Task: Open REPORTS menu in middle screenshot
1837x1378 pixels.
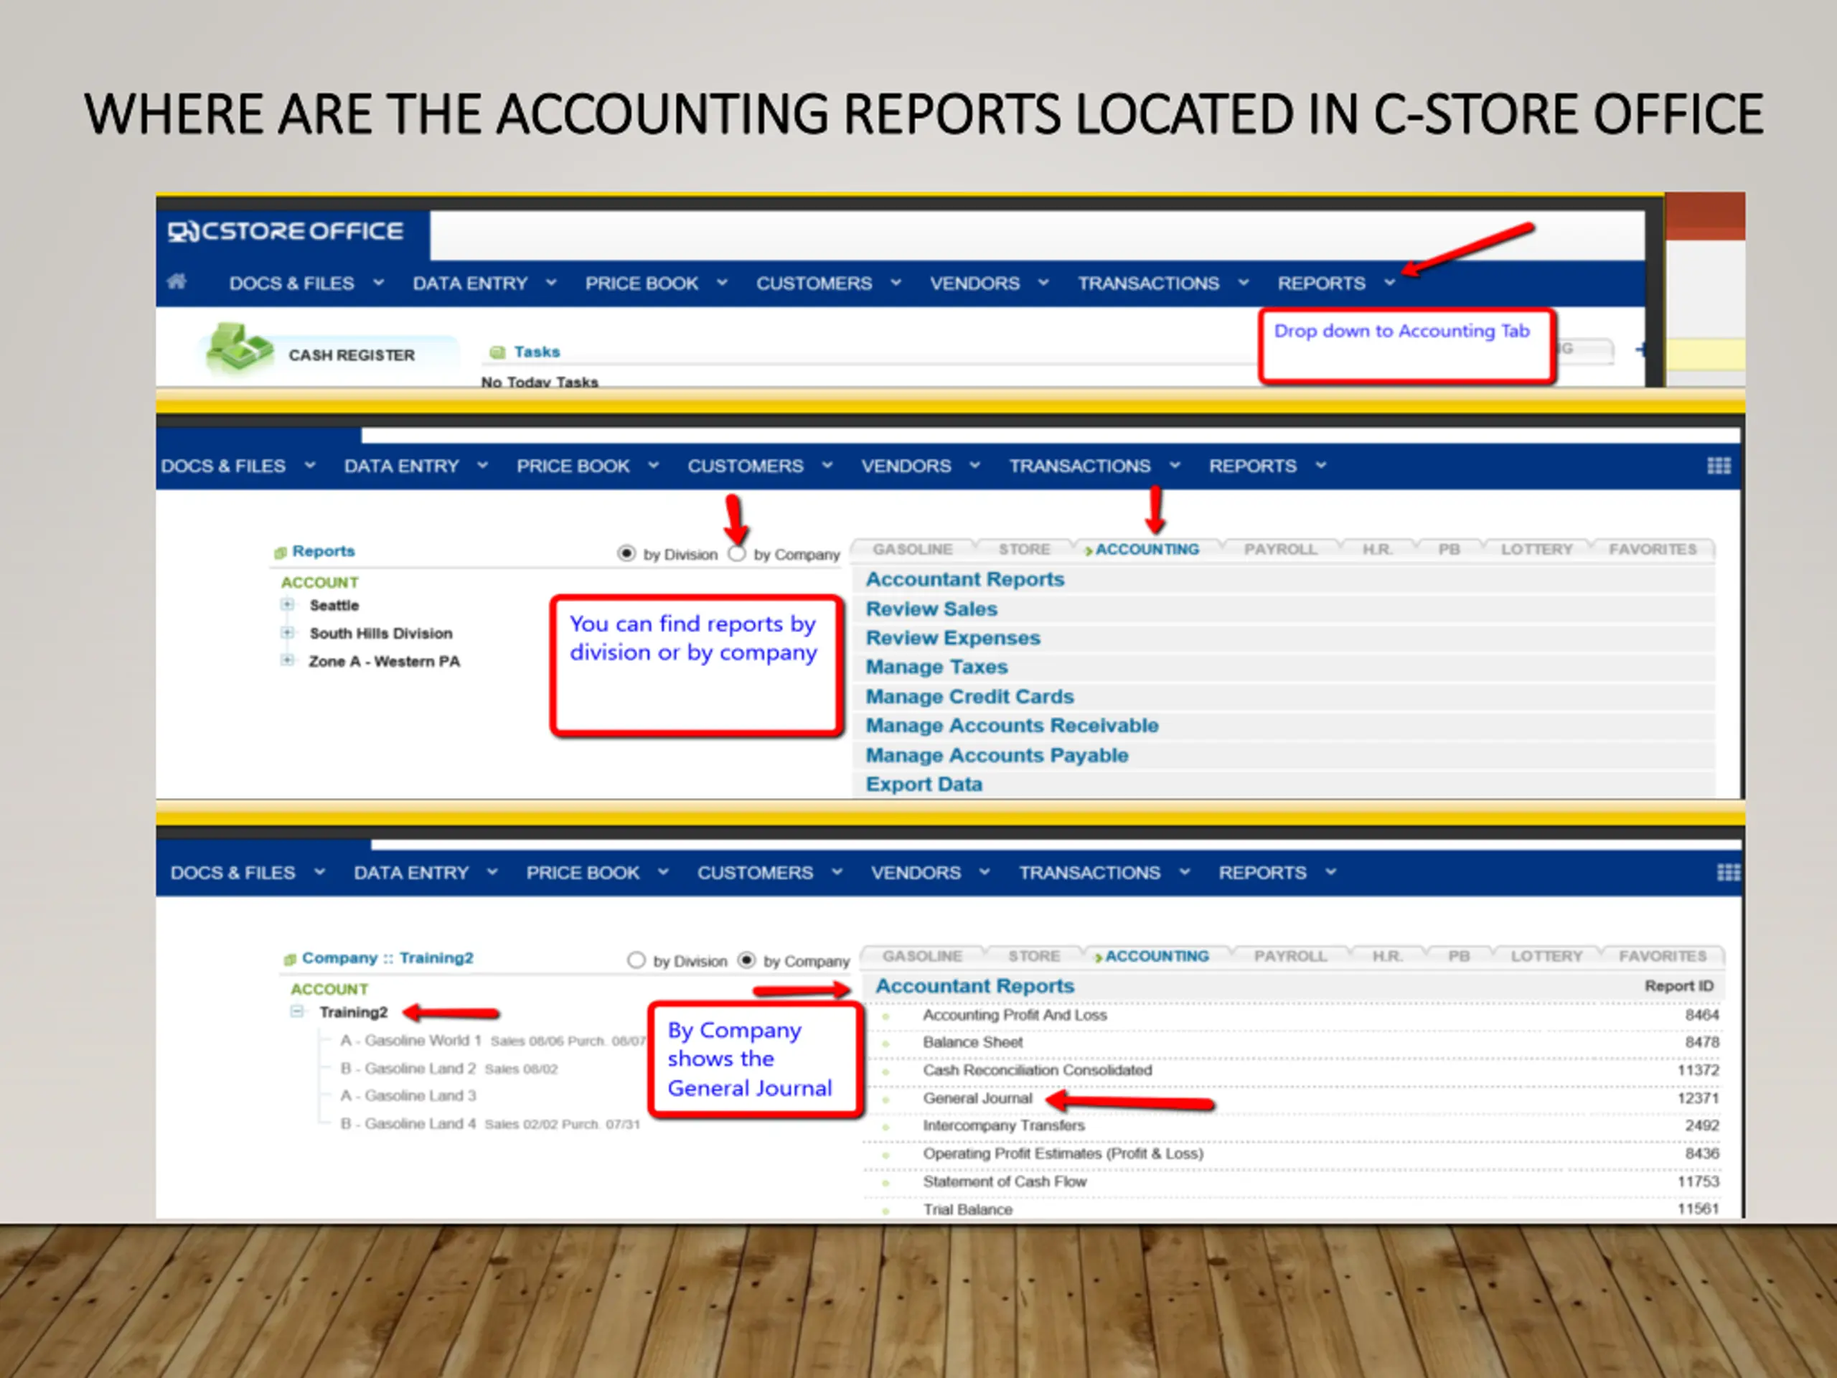Action: click(x=1252, y=466)
